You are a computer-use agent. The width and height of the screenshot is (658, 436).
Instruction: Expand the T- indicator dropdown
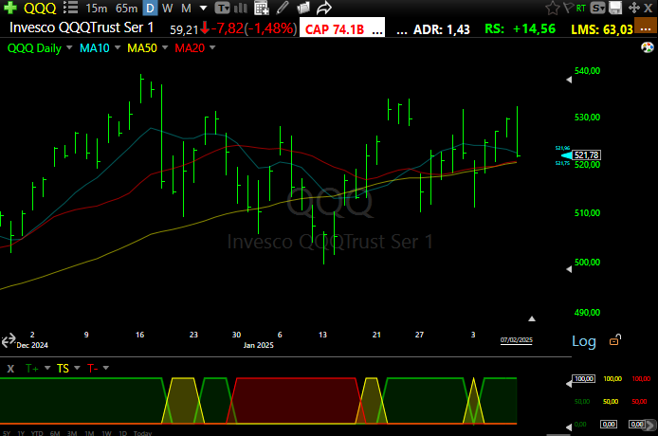click(x=106, y=368)
